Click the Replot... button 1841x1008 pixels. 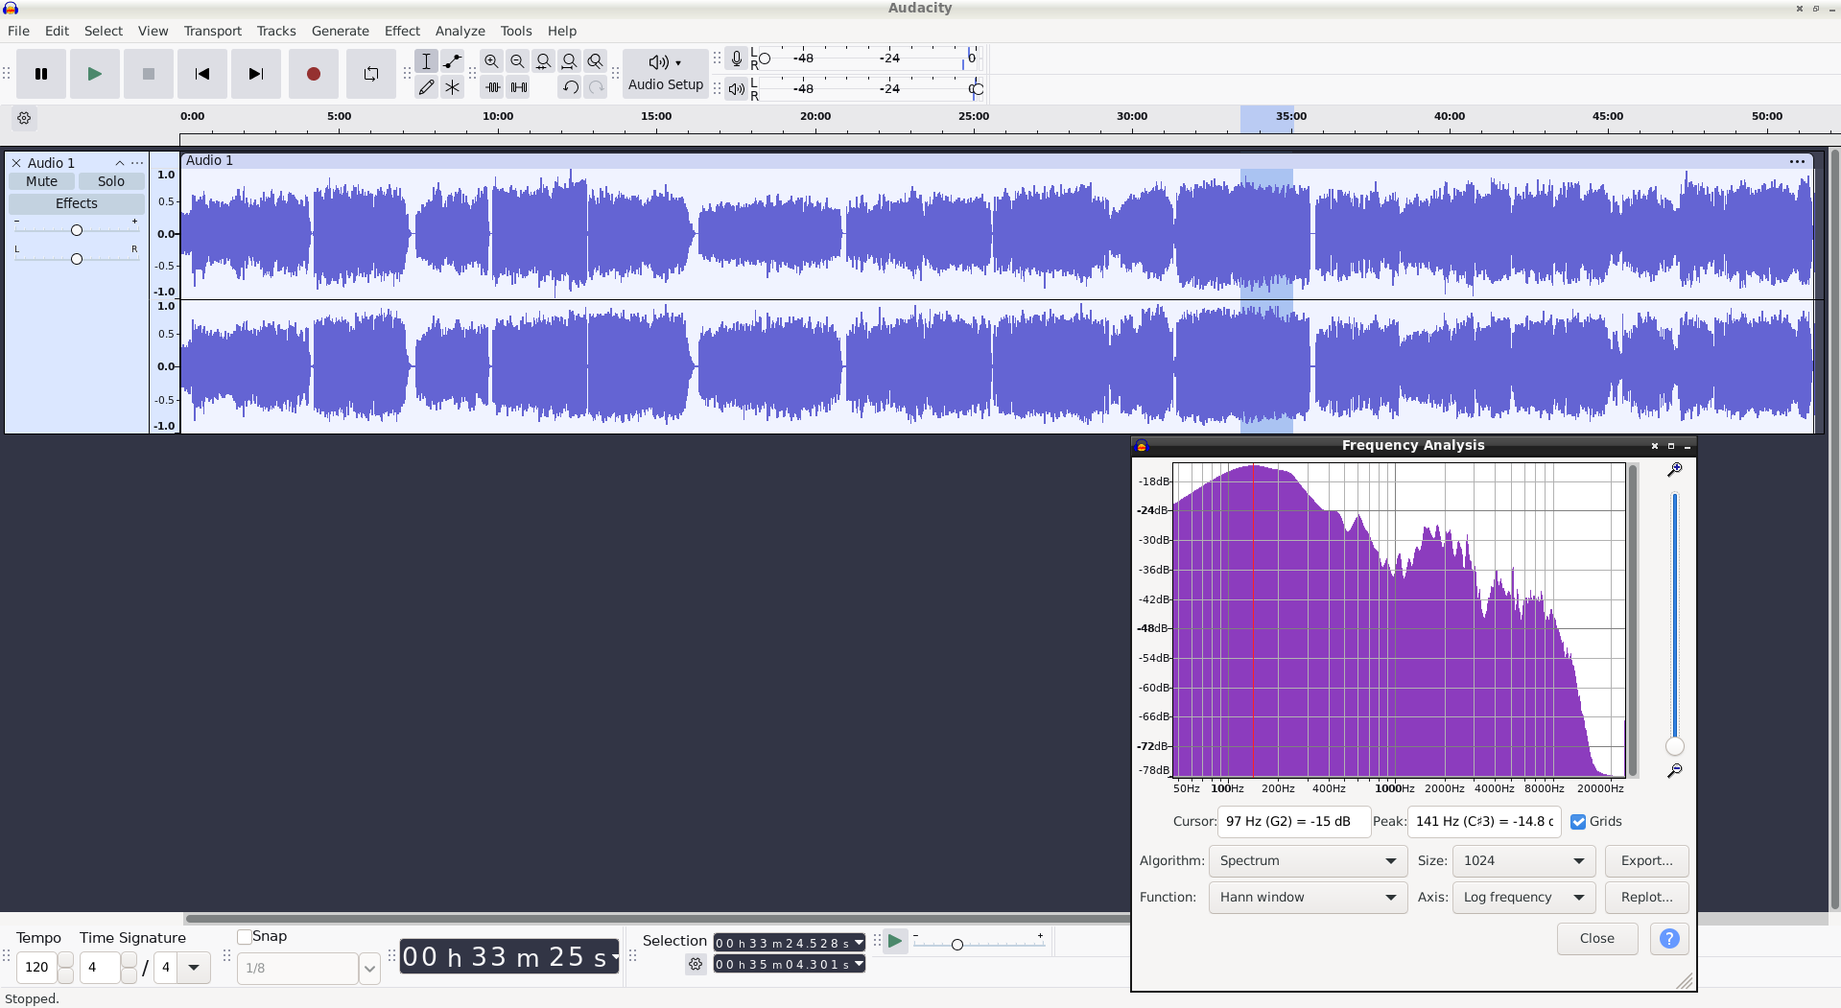click(x=1646, y=898)
